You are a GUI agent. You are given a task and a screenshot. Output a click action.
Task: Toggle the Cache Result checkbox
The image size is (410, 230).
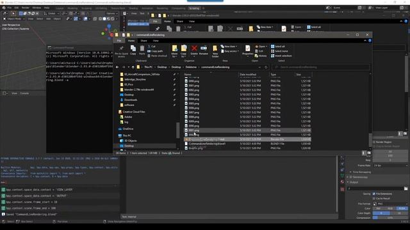pyautogui.click(x=374, y=199)
